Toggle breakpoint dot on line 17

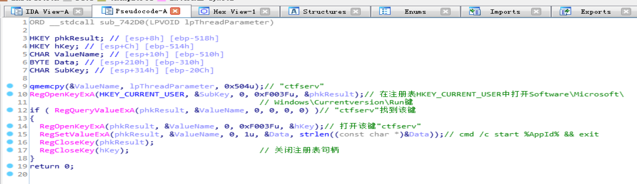[x=10, y=150]
